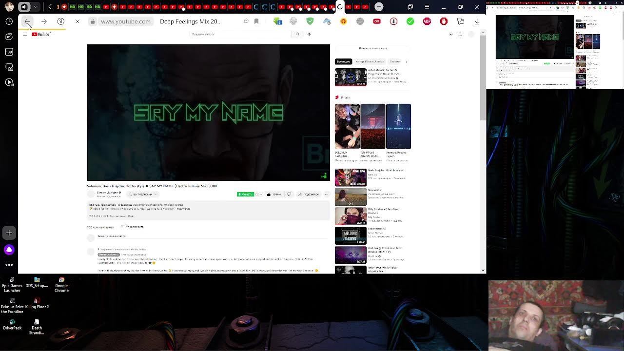Click the www.youtube.com address field

pos(125,21)
